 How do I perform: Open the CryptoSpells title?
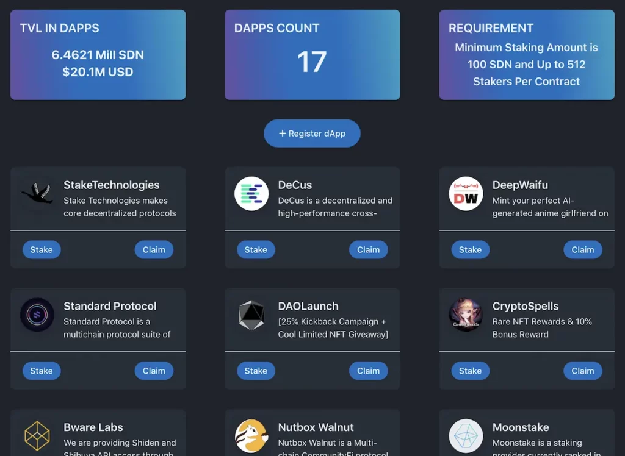point(526,306)
